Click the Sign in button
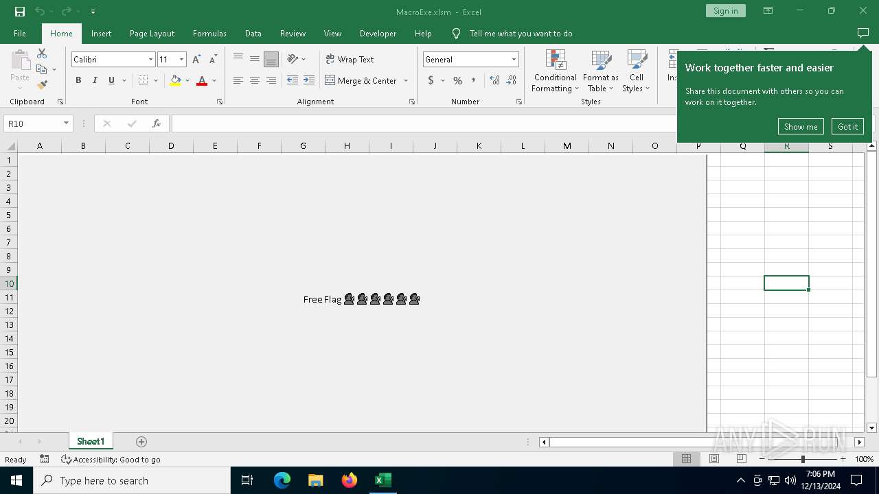The height and width of the screenshot is (494, 879). pyautogui.click(x=725, y=11)
